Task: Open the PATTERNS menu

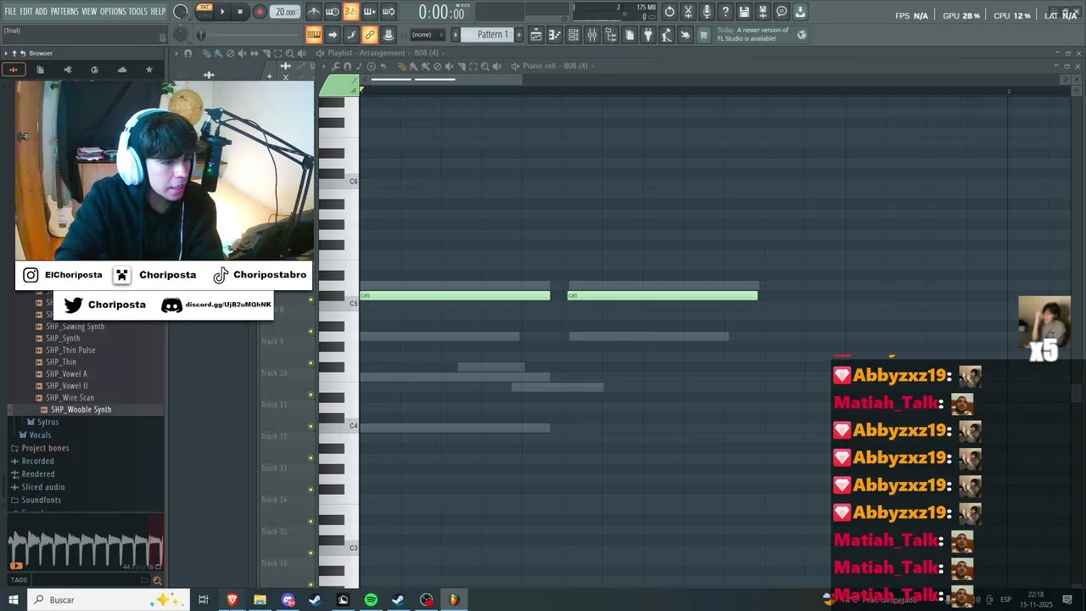Action: [x=64, y=12]
